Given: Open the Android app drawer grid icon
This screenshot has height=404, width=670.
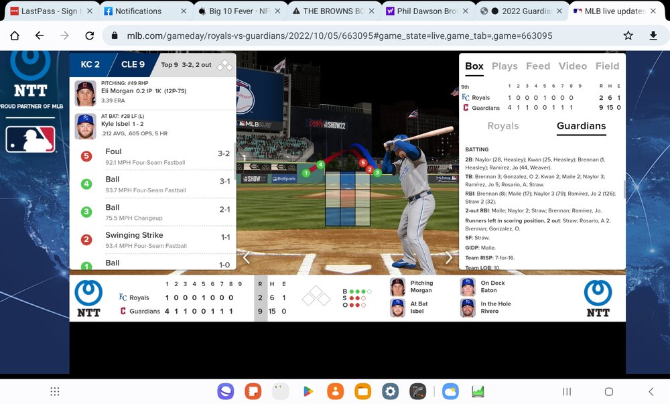Looking at the screenshot, I should coord(55,391).
